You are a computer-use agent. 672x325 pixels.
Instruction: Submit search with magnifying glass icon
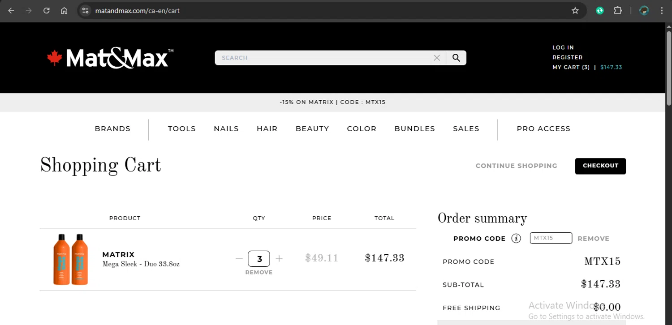point(456,58)
